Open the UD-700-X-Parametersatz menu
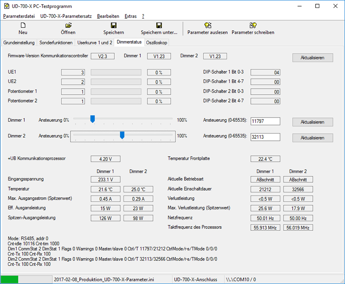 pyautogui.click(x=66, y=16)
